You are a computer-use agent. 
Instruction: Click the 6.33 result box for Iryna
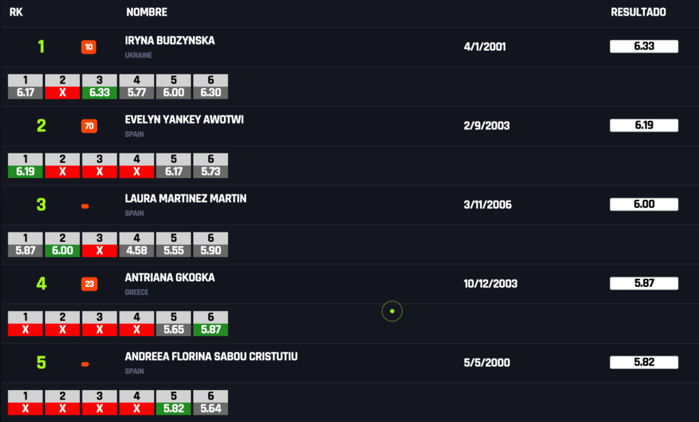(644, 46)
